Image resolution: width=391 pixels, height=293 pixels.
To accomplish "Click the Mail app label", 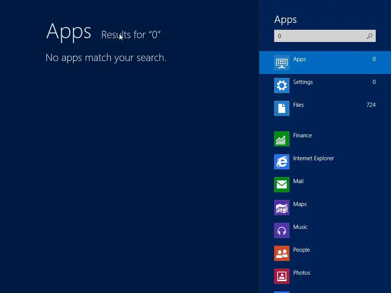I will point(298,181).
